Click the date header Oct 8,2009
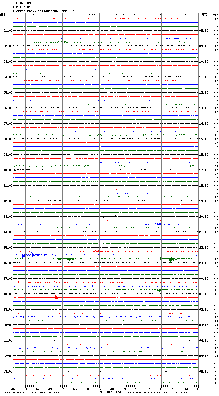 (x=22, y=3)
